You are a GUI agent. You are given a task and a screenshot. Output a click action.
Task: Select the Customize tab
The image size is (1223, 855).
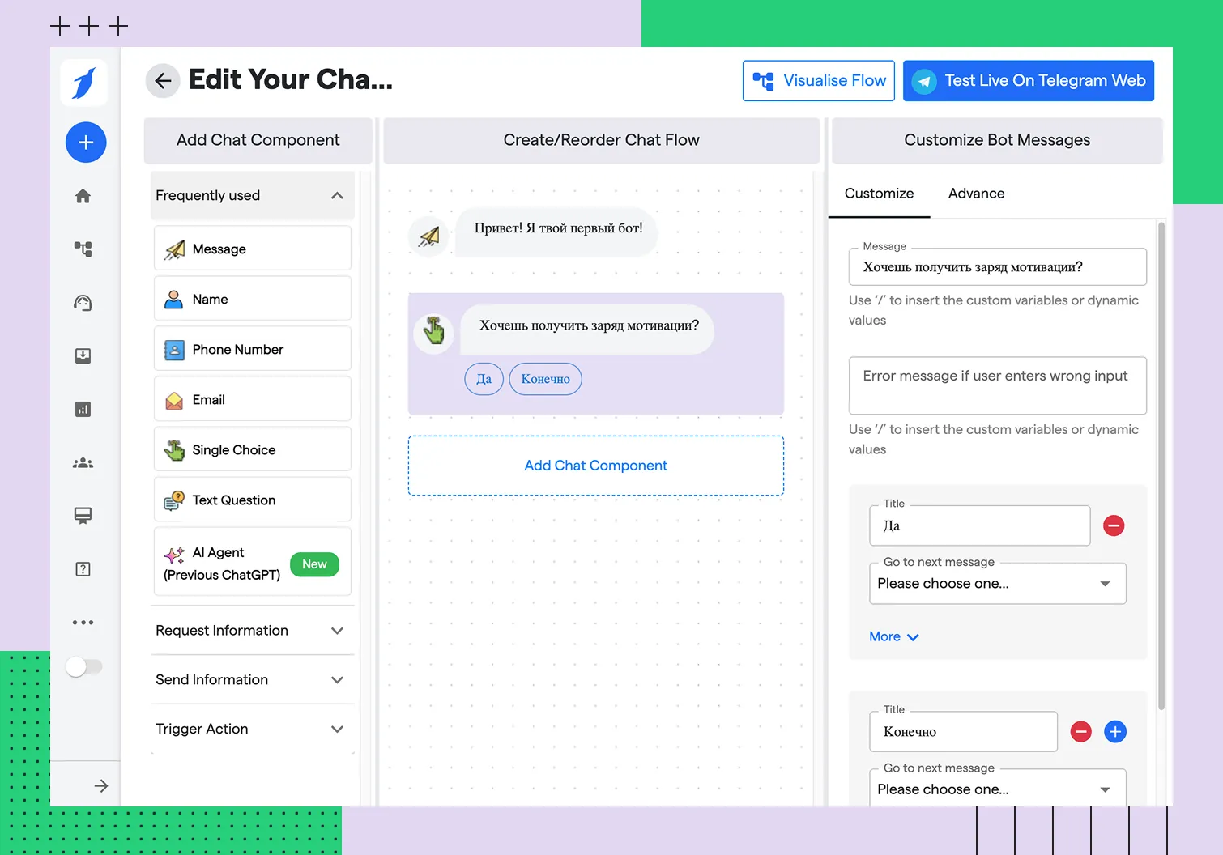click(879, 194)
